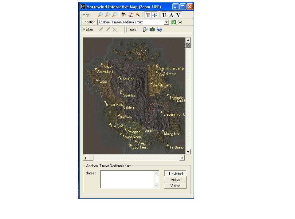Toggle the U unvisited filter button
The width and height of the screenshot is (295, 219).
pyautogui.click(x=164, y=15)
